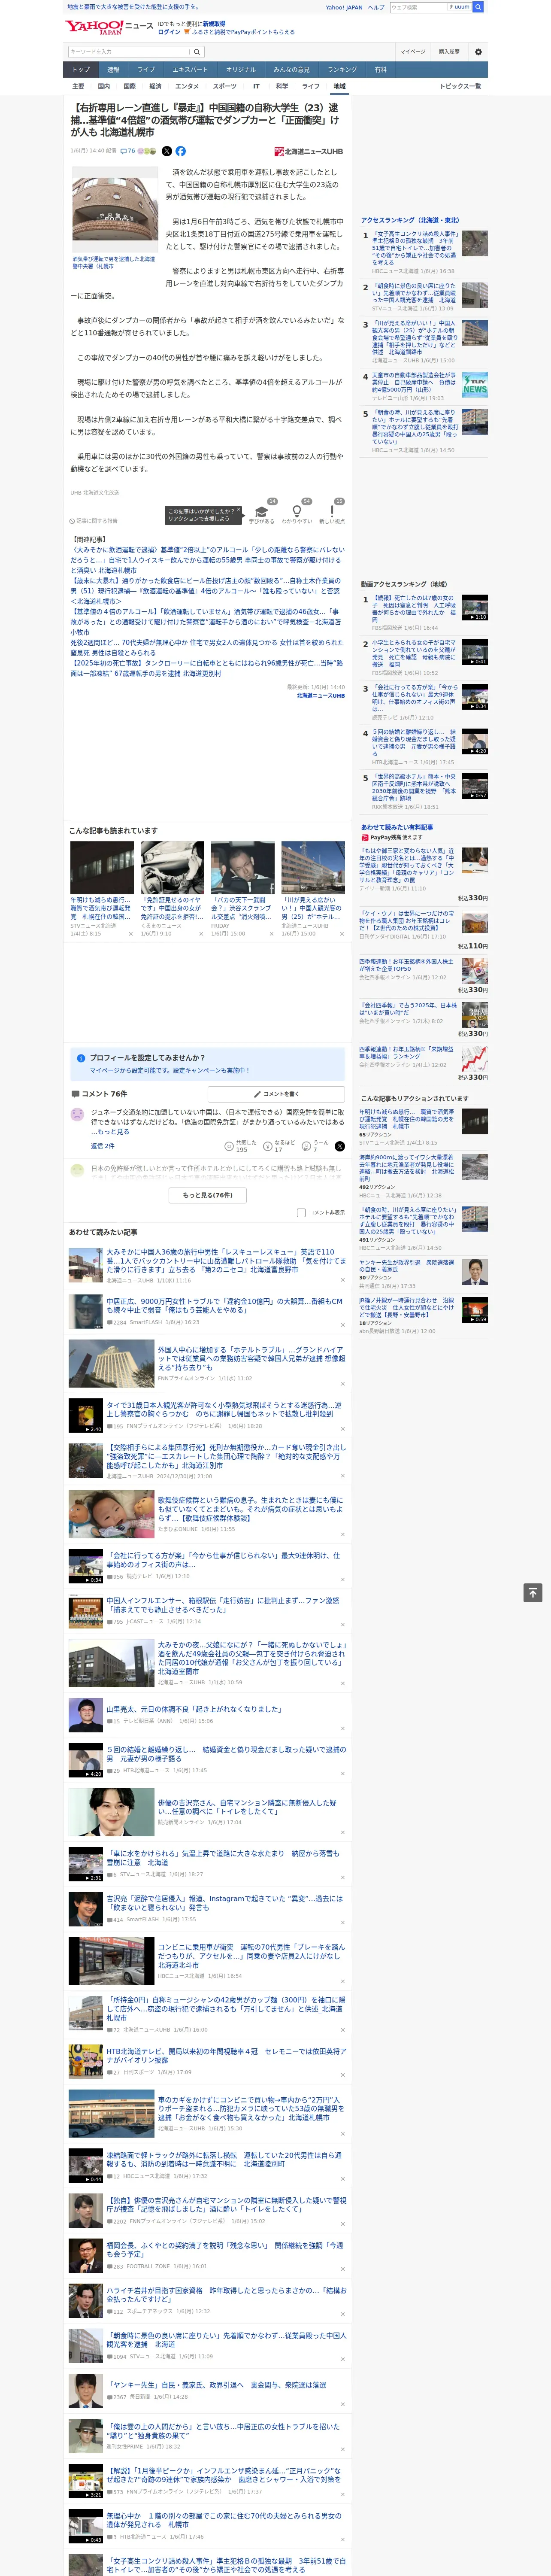551x2576 pixels.
Task: Click into the web search input field
Action: [418, 7]
